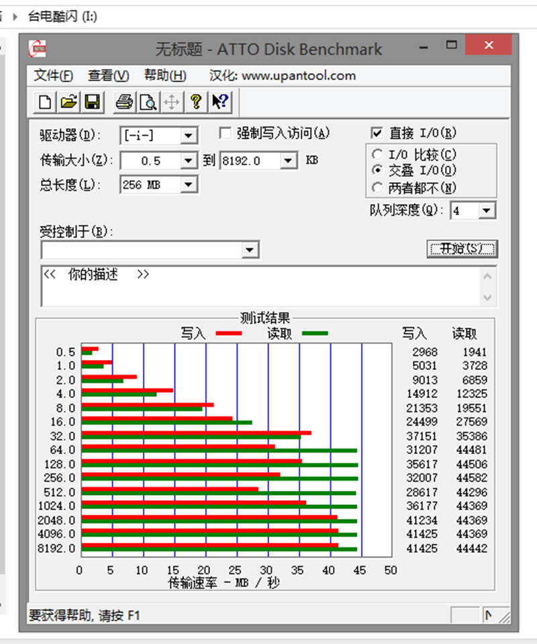Screen dimensions: 537x644
Task: Click the write value 37151
Action: [x=422, y=436]
